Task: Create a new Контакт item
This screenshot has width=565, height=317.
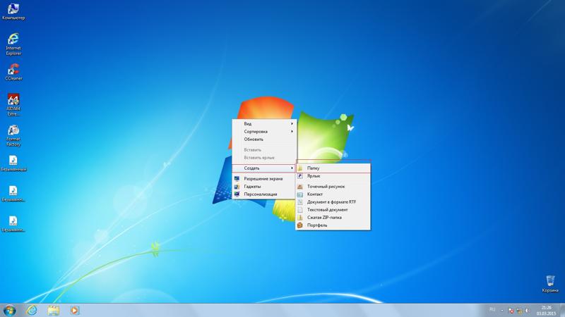Action: click(x=333, y=194)
